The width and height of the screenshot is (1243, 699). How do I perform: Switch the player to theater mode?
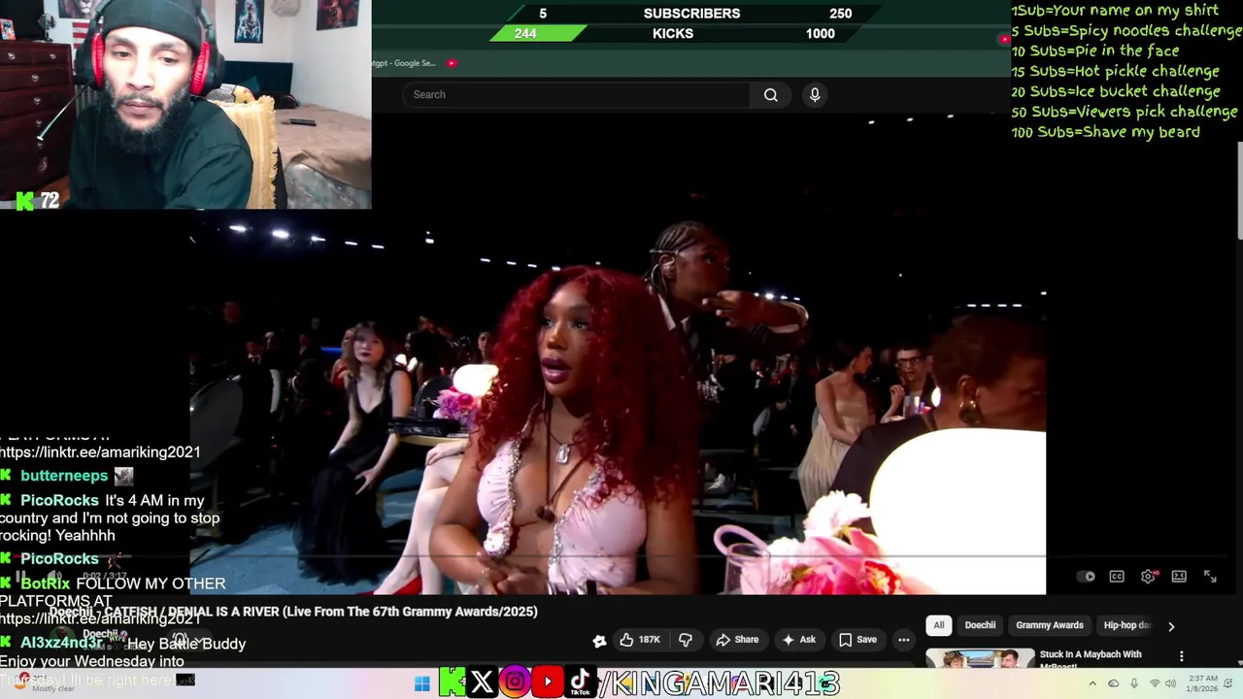[x=1179, y=577]
